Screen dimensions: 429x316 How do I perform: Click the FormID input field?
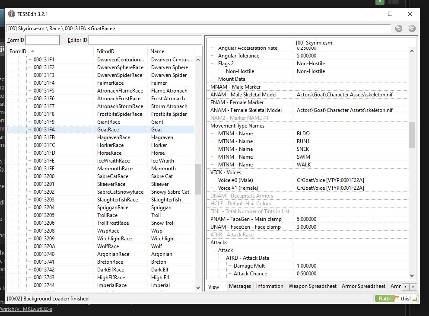tap(42, 40)
